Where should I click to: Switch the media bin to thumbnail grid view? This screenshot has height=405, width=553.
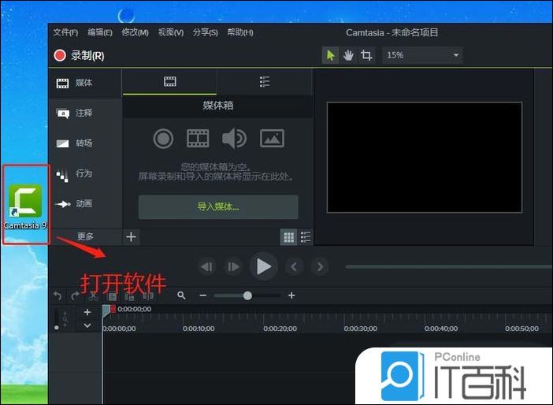pyautogui.click(x=288, y=237)
